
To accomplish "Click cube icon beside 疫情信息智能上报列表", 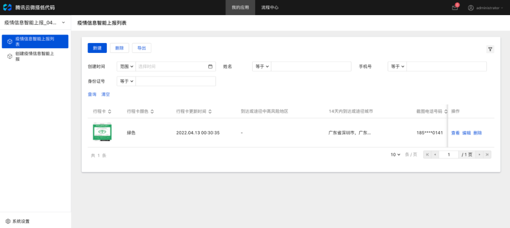I will [10, 42].
